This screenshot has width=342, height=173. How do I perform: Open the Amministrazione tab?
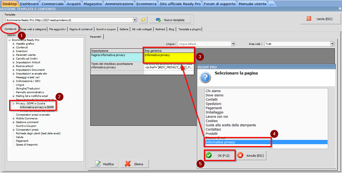pyautogui.click(x=119, y=4)
